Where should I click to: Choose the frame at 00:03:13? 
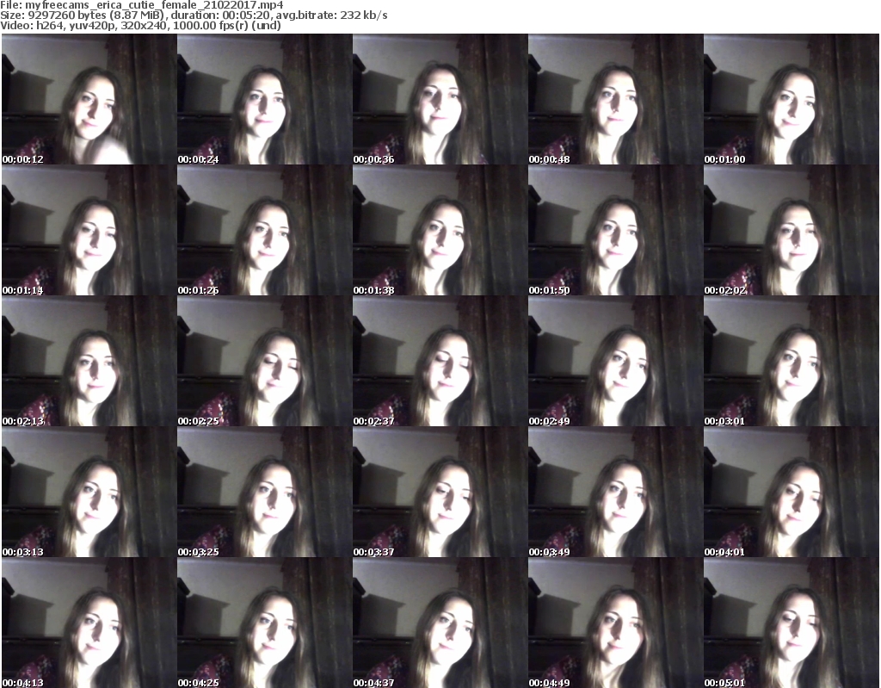pos(89,492)
